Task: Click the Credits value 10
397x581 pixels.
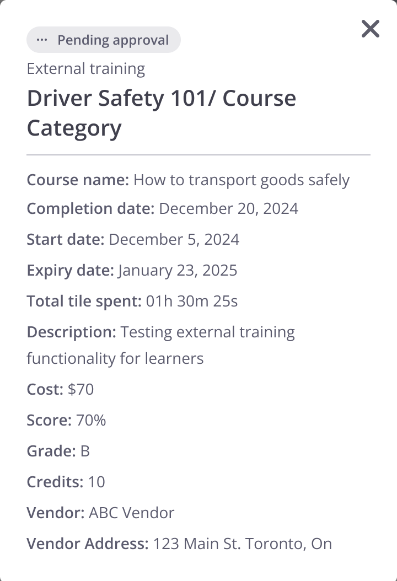Action: tap(96, 482)
